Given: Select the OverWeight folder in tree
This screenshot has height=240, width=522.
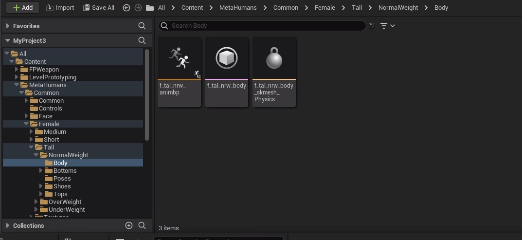Looking at the screenshot, I should coord(65,202).
